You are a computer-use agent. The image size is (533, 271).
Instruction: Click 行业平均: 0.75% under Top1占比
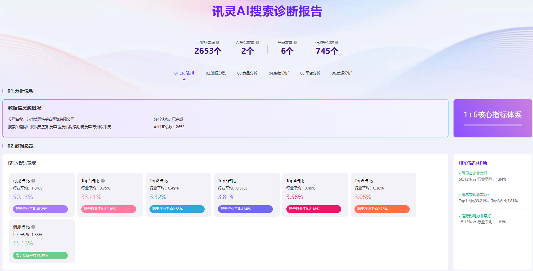(x=96, y=188)
